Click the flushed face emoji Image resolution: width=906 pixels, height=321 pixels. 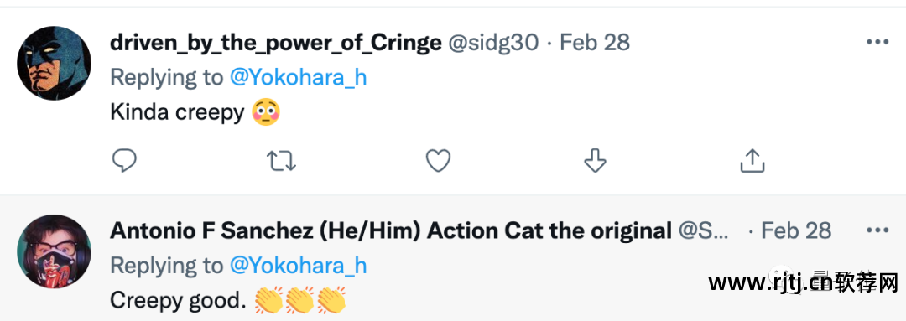pos(267,112)
